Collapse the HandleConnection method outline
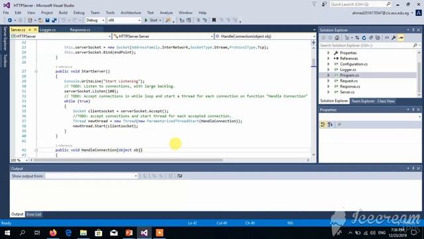 (x=36, y=150)
